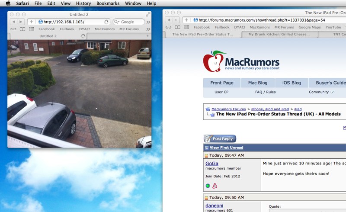Open GoGa user profile

point(212,164)
